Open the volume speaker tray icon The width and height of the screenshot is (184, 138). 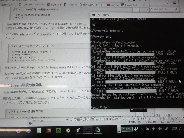[160, 129]
